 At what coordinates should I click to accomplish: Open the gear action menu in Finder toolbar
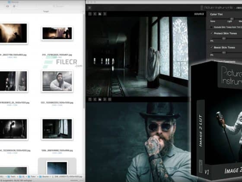click(x=14, y=6)
